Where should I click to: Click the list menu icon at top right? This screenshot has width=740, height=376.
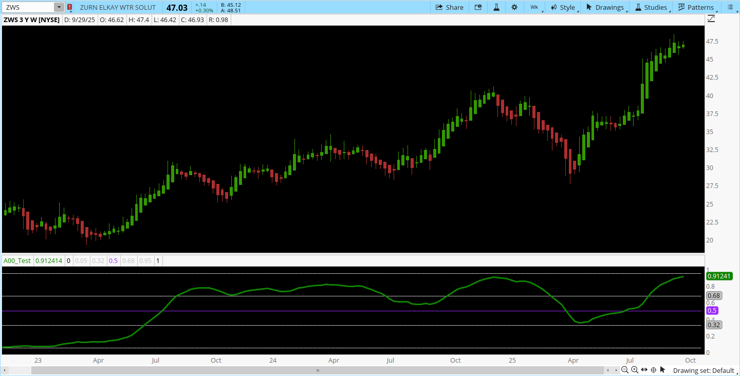730,7
